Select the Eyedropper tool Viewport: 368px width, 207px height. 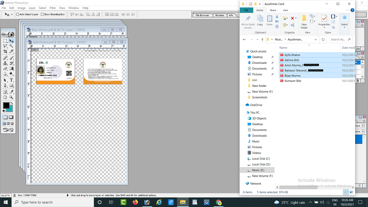point(11,92)
